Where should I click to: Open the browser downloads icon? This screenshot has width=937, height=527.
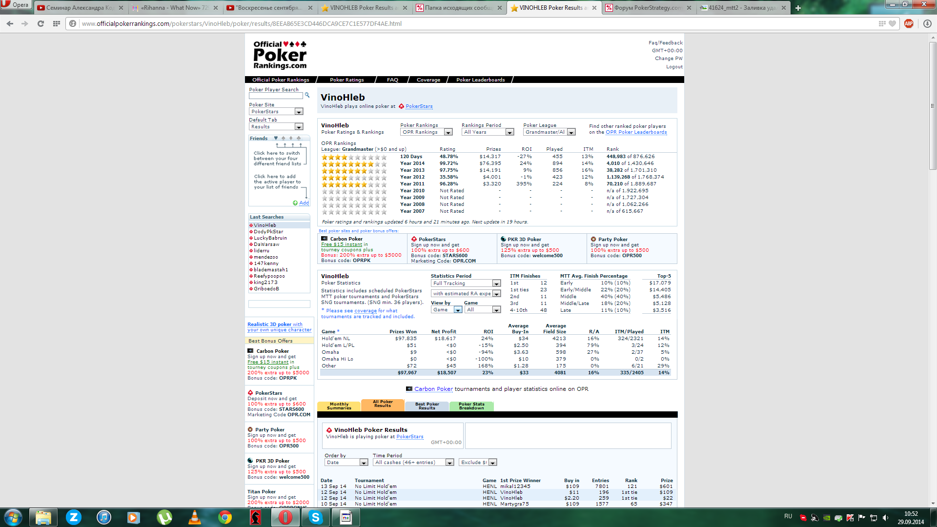tap(927, 23)
